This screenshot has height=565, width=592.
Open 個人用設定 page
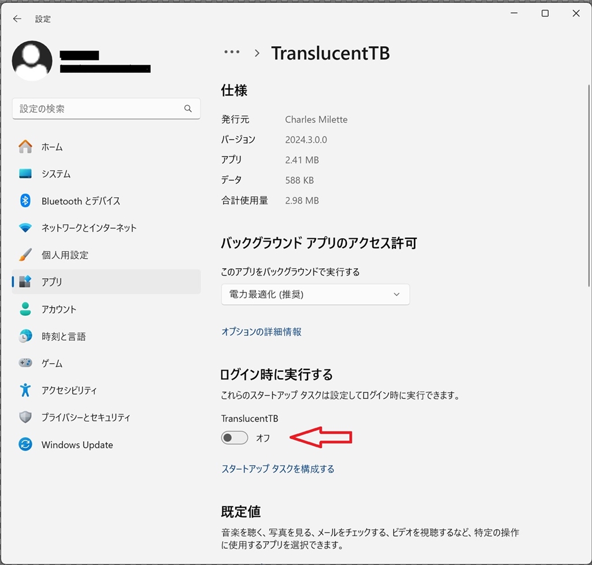tap(106, 255)
